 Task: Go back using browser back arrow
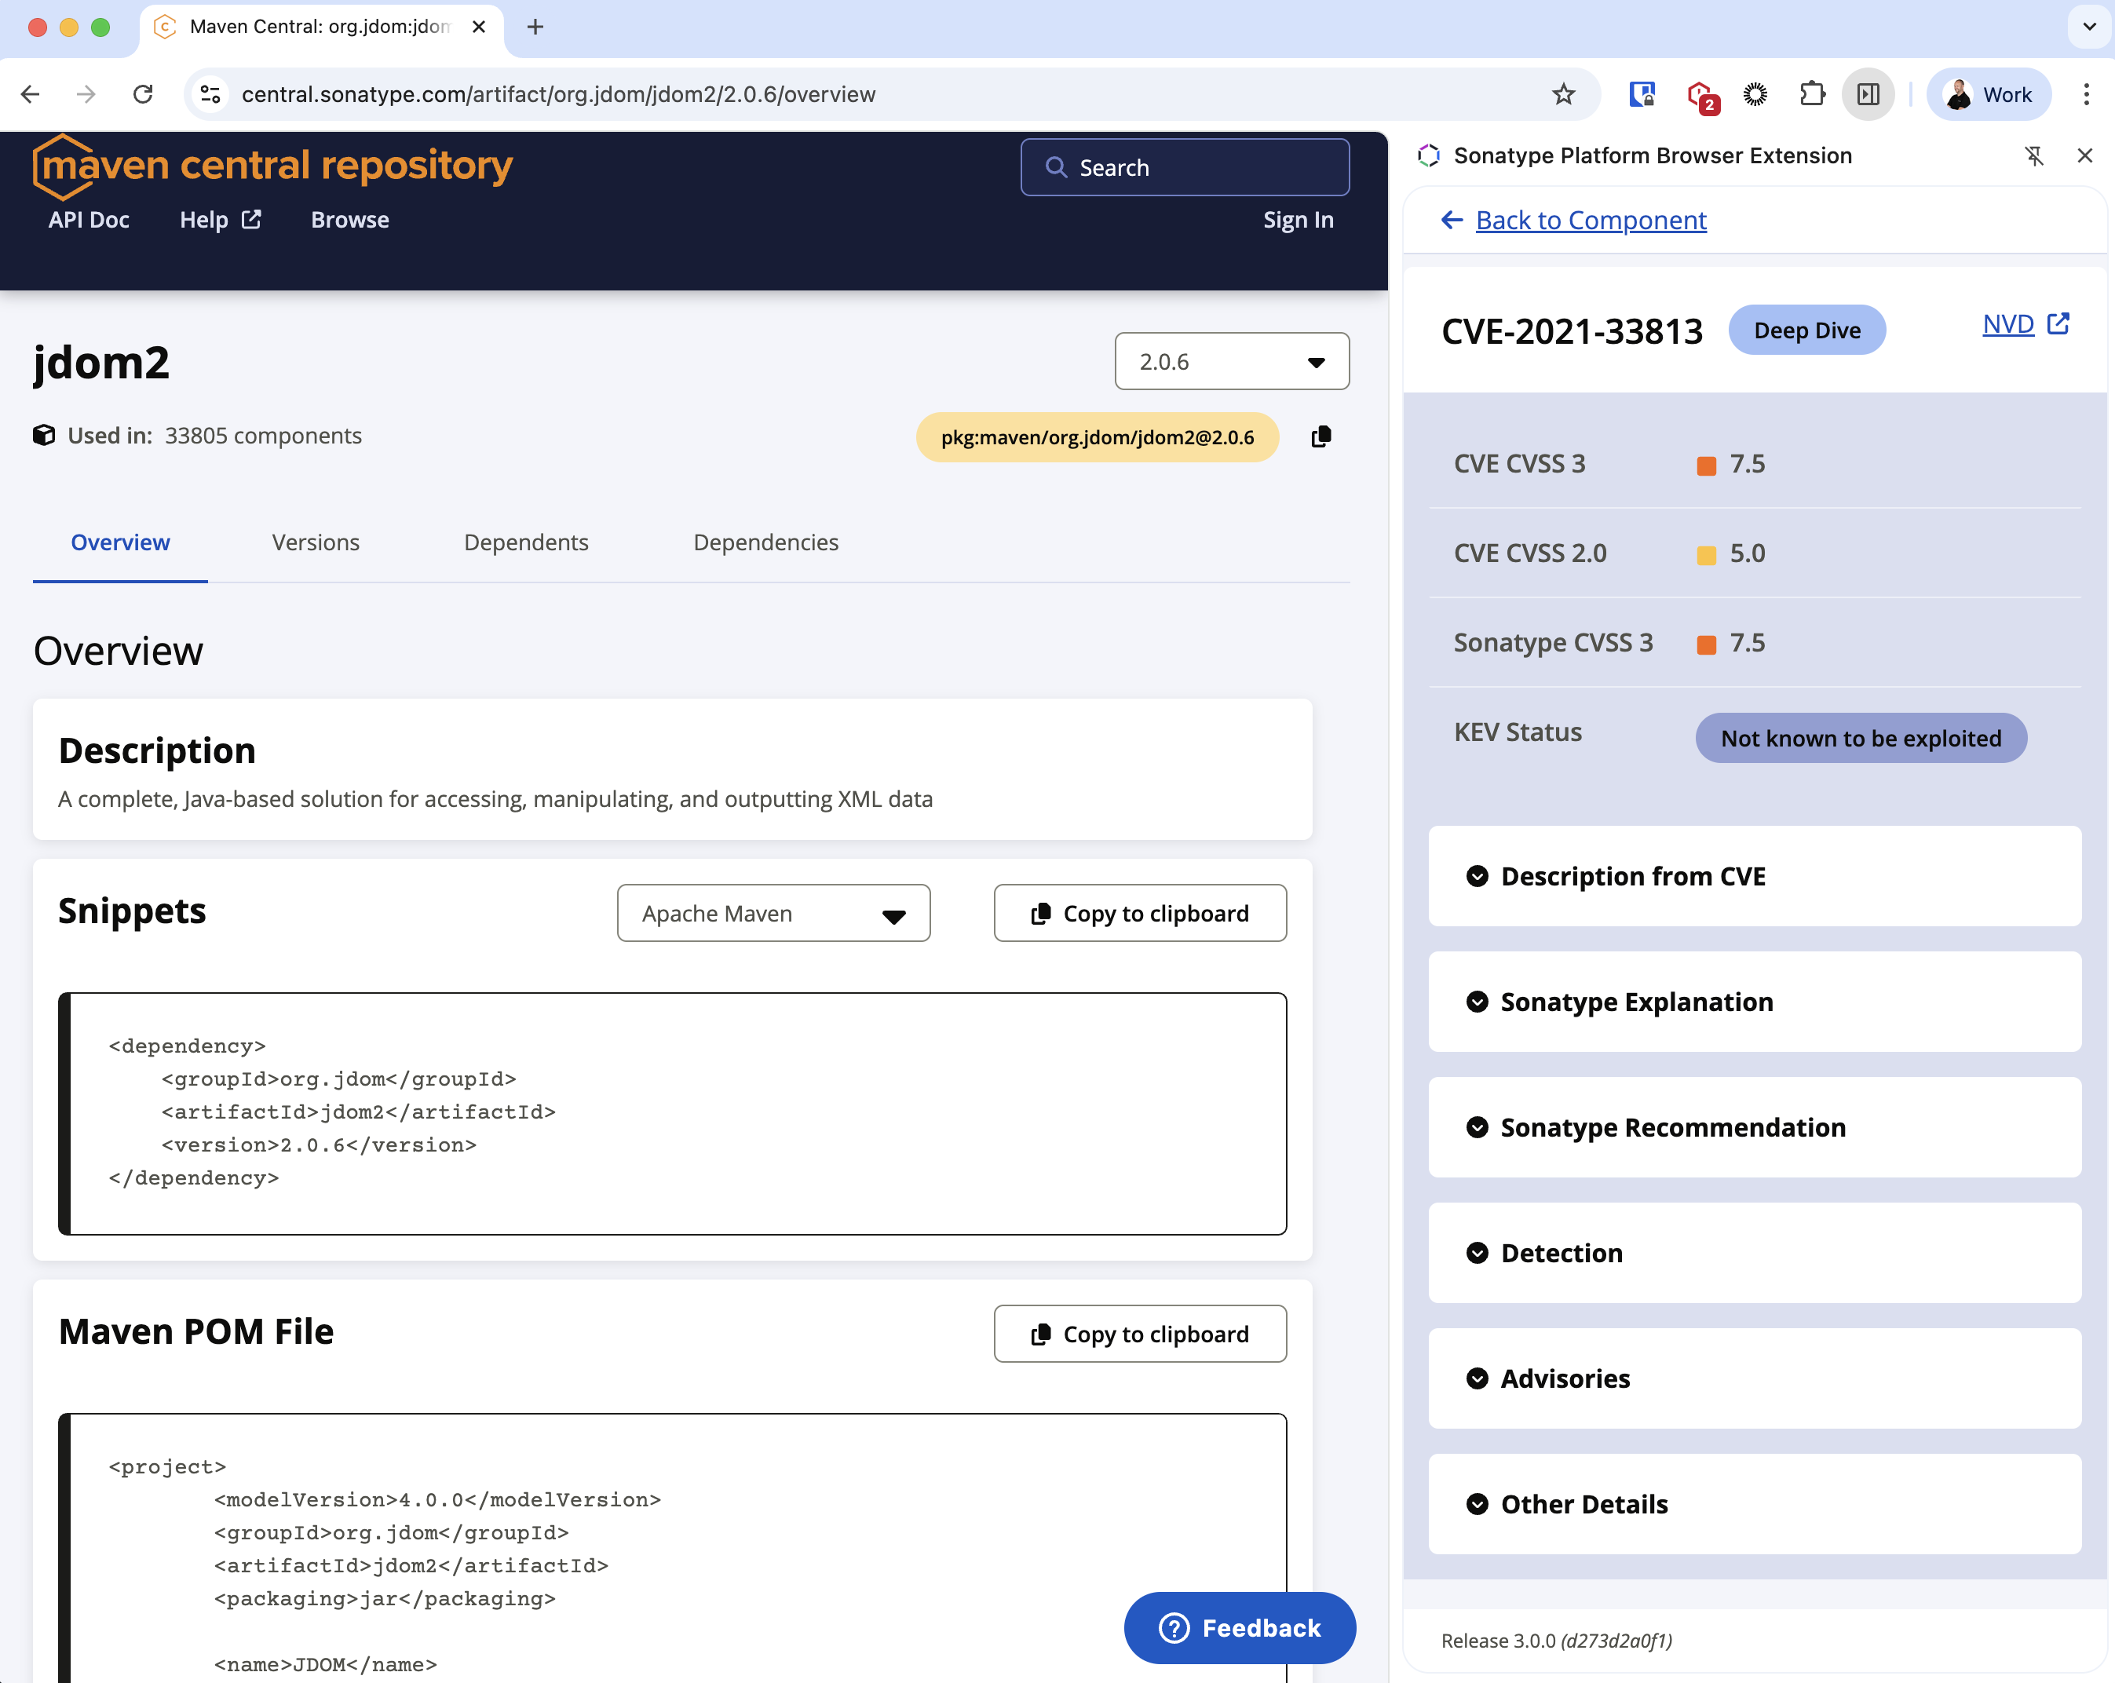[x=31, y=94]
